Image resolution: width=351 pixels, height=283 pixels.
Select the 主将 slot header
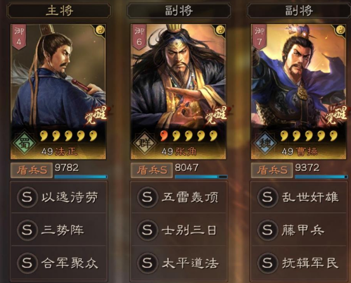click(59, 11)
